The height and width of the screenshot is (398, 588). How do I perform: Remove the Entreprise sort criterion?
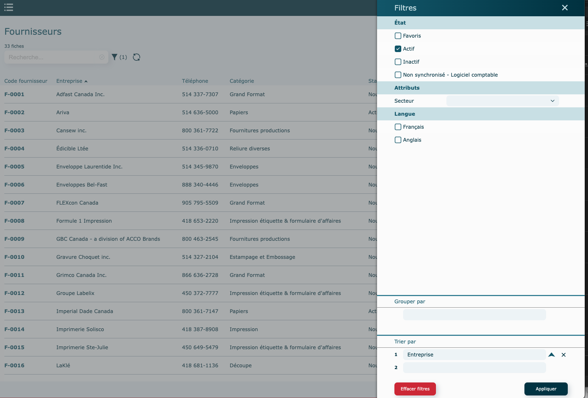click(x=563, y=355)
